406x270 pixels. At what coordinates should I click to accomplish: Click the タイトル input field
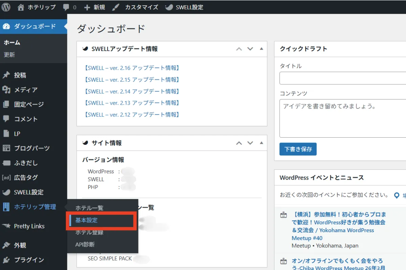pyautogui.click(x=342, y=78)
